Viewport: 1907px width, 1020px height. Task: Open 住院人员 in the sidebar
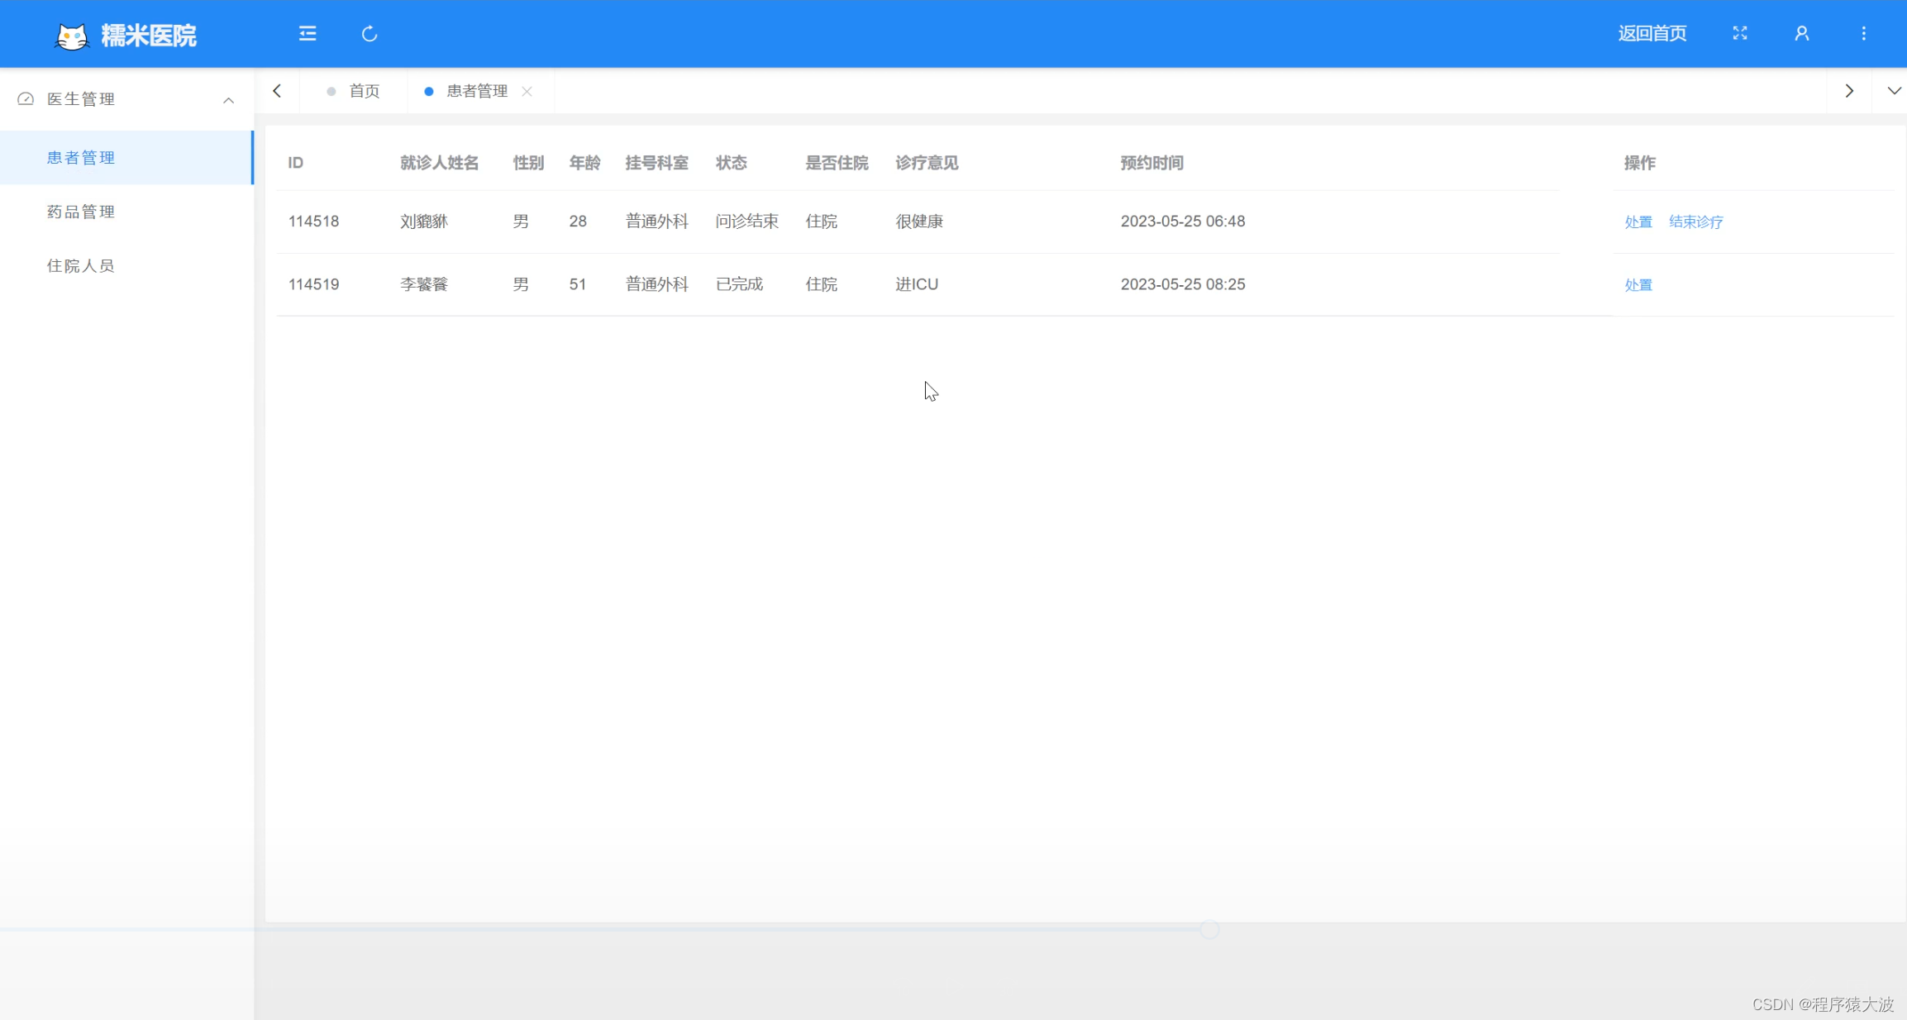click(81, 265)
